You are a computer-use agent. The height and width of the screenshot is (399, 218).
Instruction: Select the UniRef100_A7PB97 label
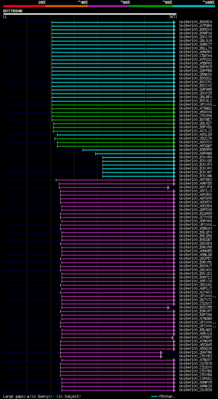pos(196,338)
